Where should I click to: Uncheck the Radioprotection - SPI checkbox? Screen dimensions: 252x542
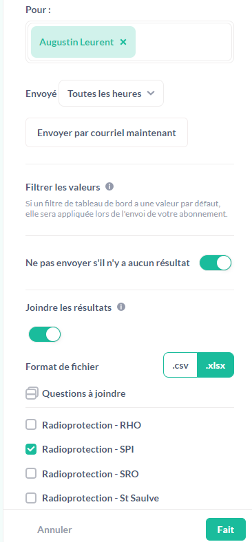pyautogui.click(x=31, y=449)
